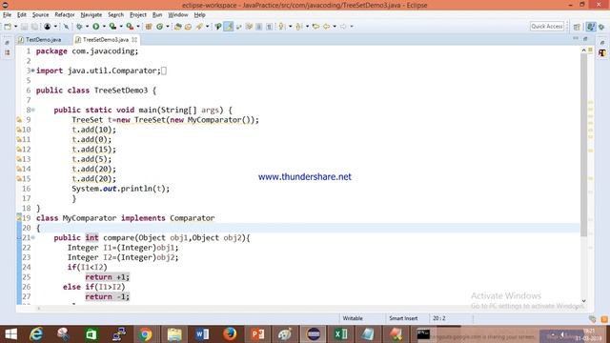Open dropdown arrow next to Search icon
Screen dimensions: 610x343
[208, 27]
